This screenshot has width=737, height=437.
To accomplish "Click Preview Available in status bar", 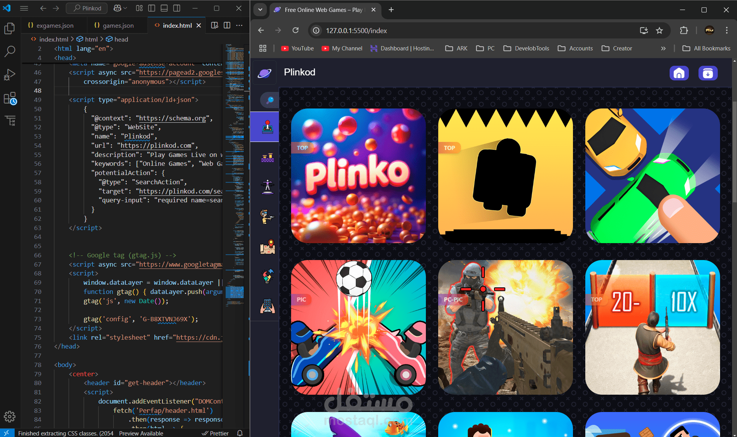I will (141, 433).
